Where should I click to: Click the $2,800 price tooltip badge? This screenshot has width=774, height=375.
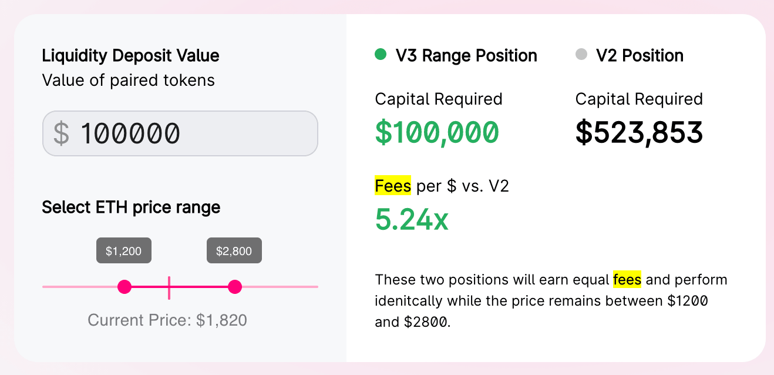click(234, 250)
